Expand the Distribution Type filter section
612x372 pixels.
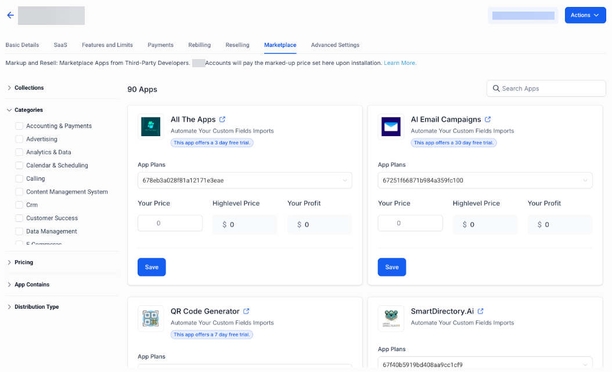coord(33,307)
